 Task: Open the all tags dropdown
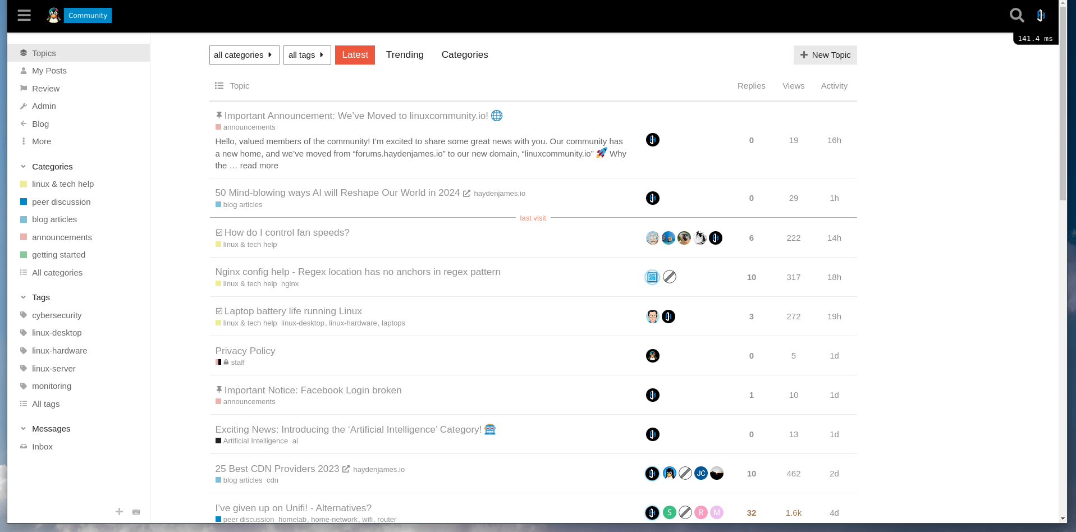pyautogui.click(x=307, y=55)
